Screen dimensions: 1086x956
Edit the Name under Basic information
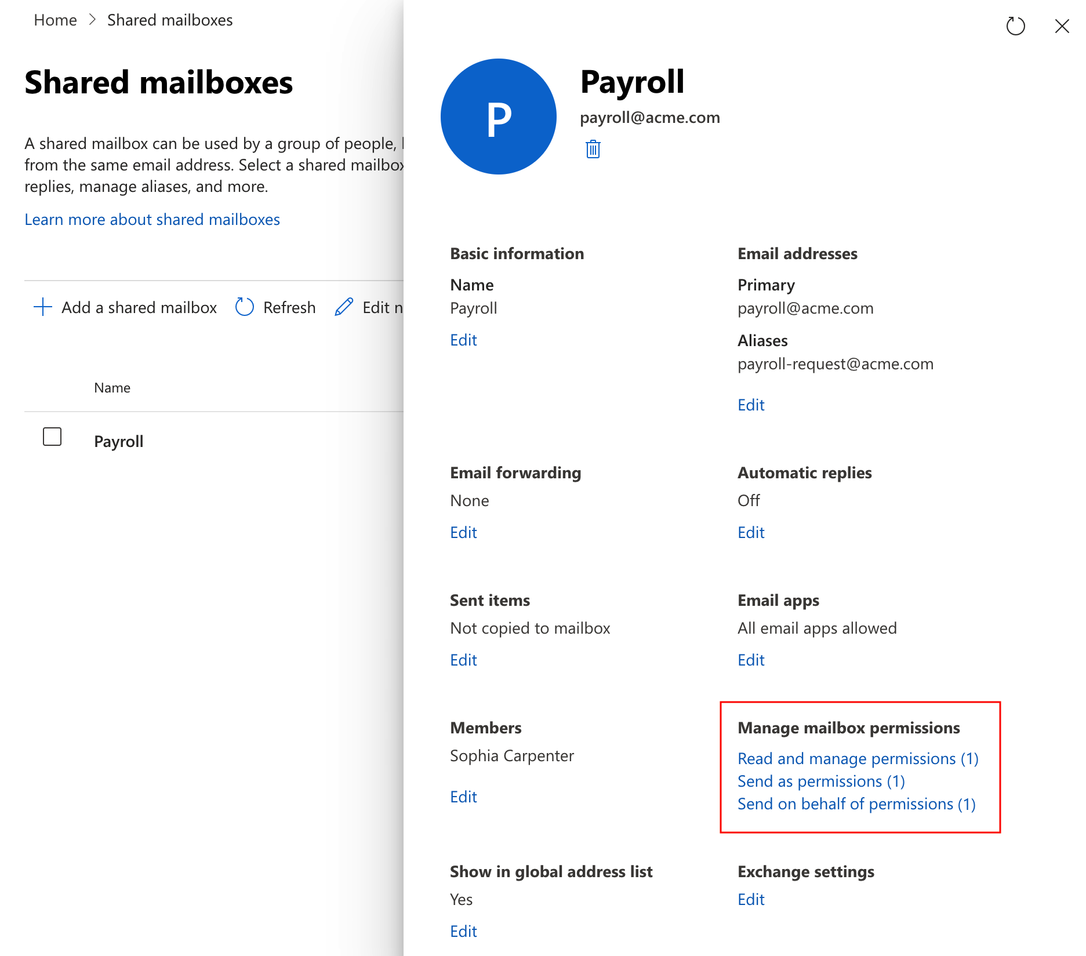(x=463, y=340)
